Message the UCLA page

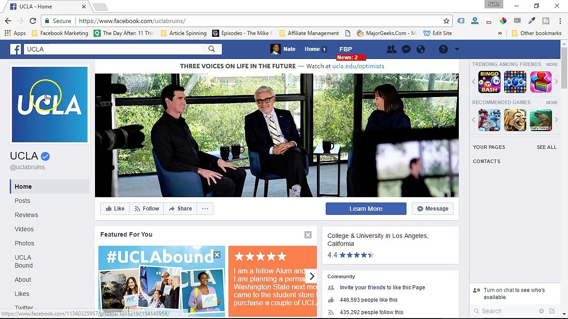point(433,209)
